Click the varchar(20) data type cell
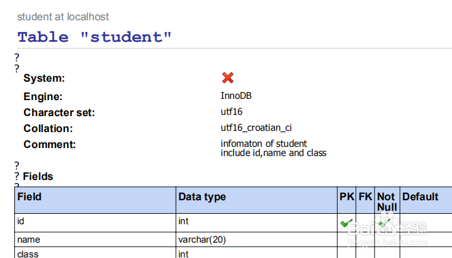Image resolution: width=452 pixels, height=258 pixels. tap(203, 240)
